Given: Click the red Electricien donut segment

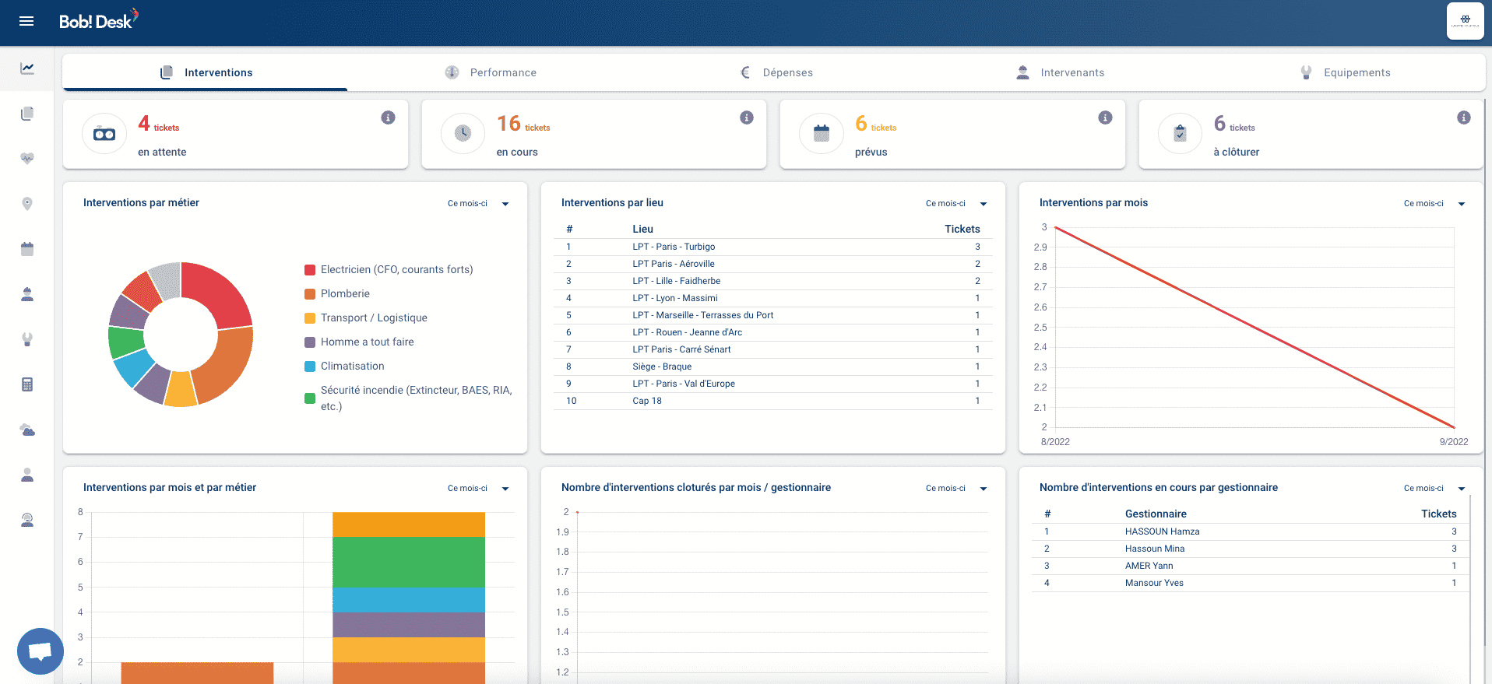Looking at the screenshot, I should click(223, 290).
